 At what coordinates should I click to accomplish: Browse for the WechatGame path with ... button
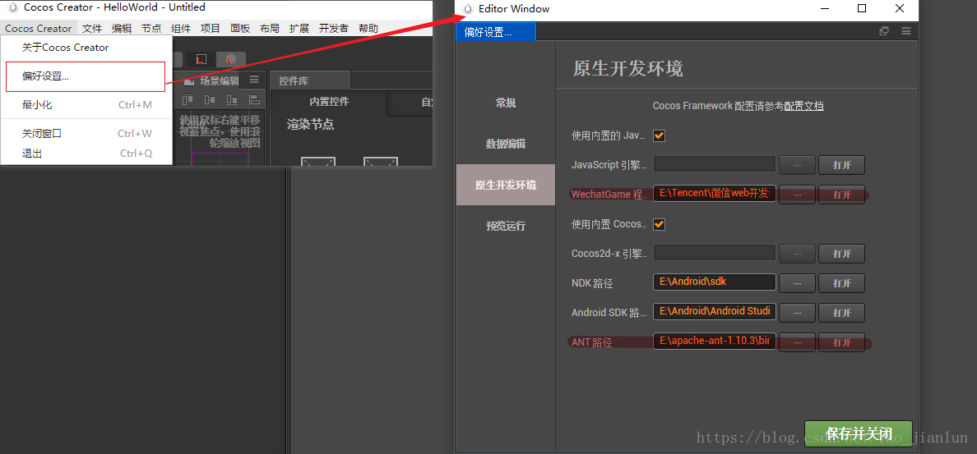(797, 194)
